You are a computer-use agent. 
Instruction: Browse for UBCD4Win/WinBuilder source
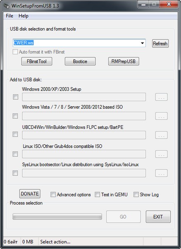coord(162,135)
